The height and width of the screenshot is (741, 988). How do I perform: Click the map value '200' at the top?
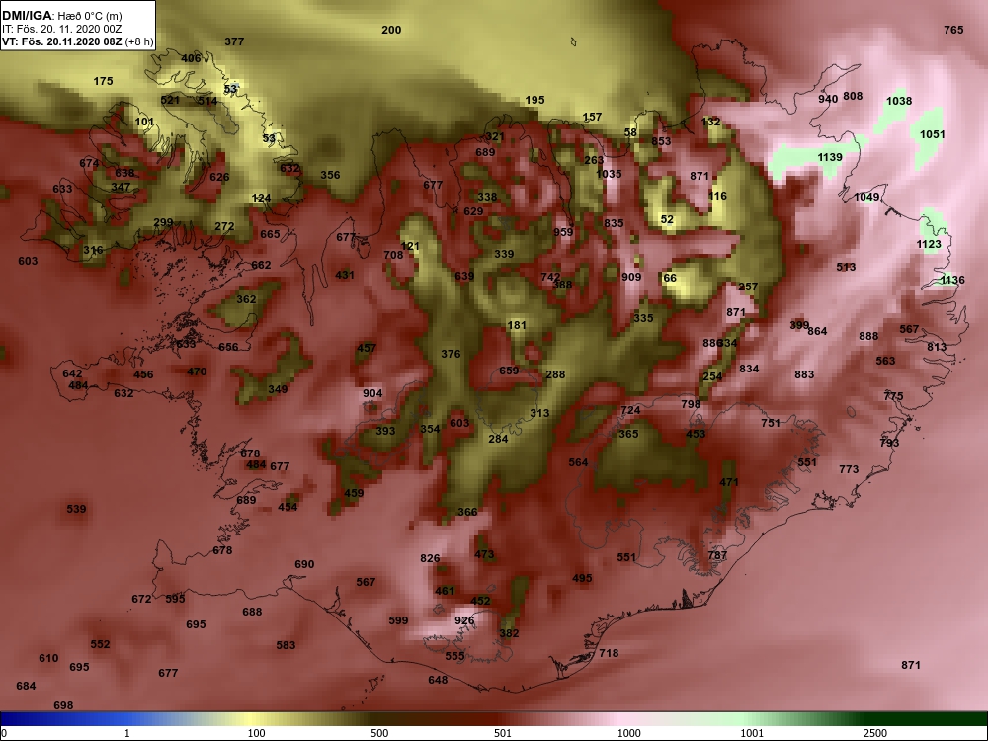(391, 30)
